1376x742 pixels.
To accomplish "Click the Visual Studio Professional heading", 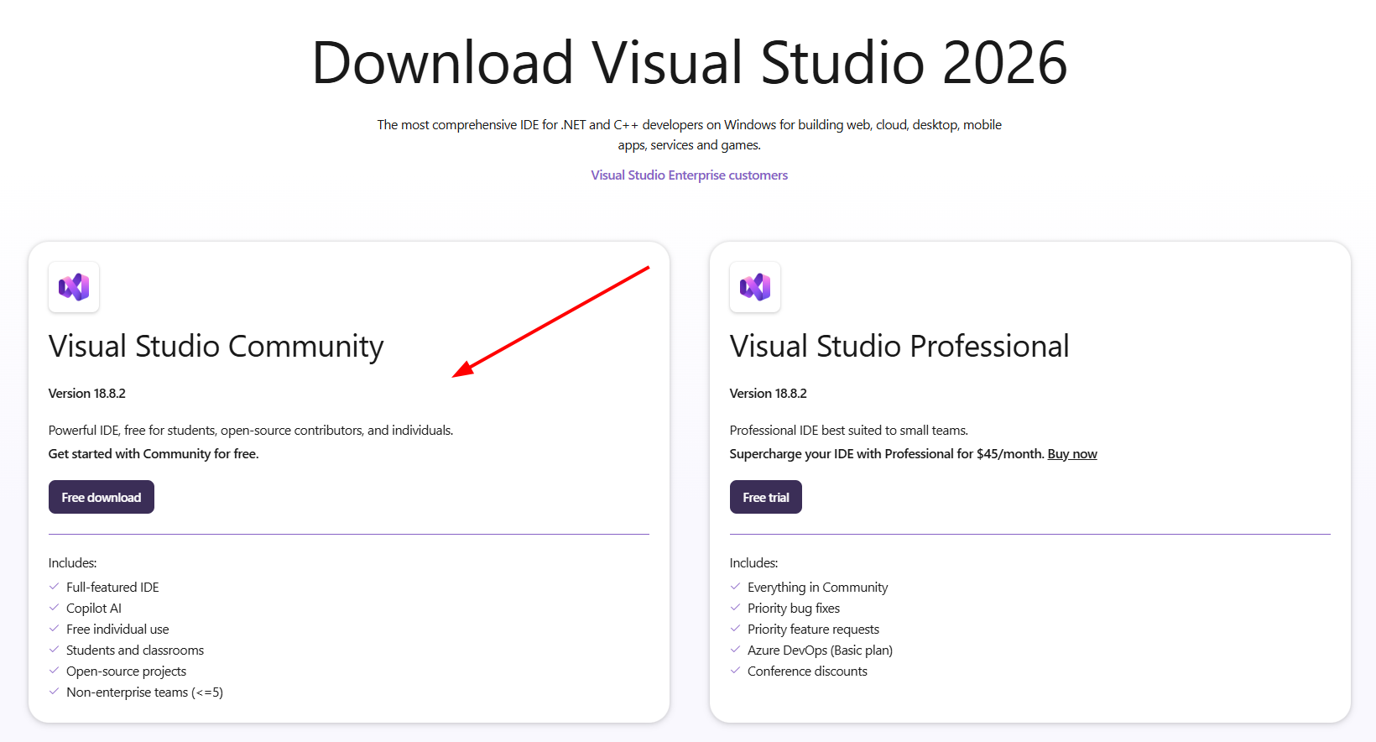I will pyautogui.click(x=899, y=346).
